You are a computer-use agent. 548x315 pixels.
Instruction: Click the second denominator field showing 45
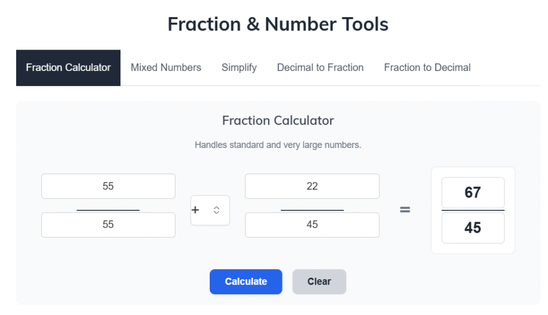(x=312, y=225)
